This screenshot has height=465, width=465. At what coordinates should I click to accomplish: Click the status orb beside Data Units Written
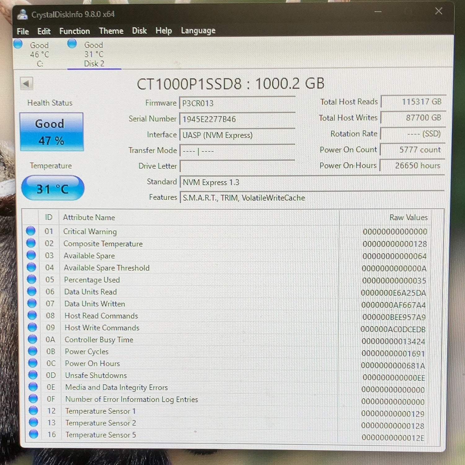pos(32,303)
